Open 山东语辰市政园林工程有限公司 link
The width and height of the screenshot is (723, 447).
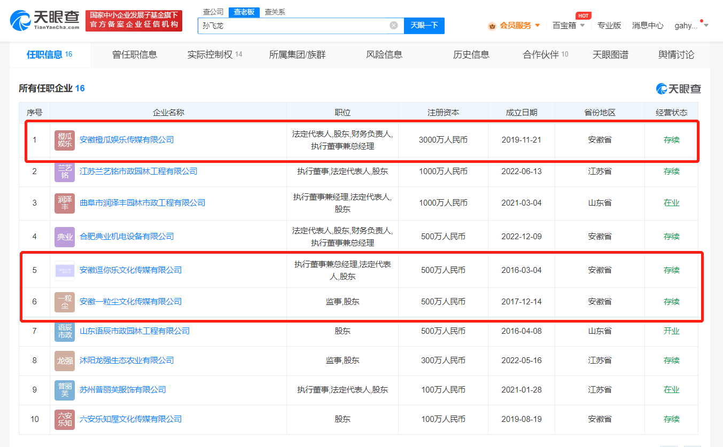[x=135, y=331]
